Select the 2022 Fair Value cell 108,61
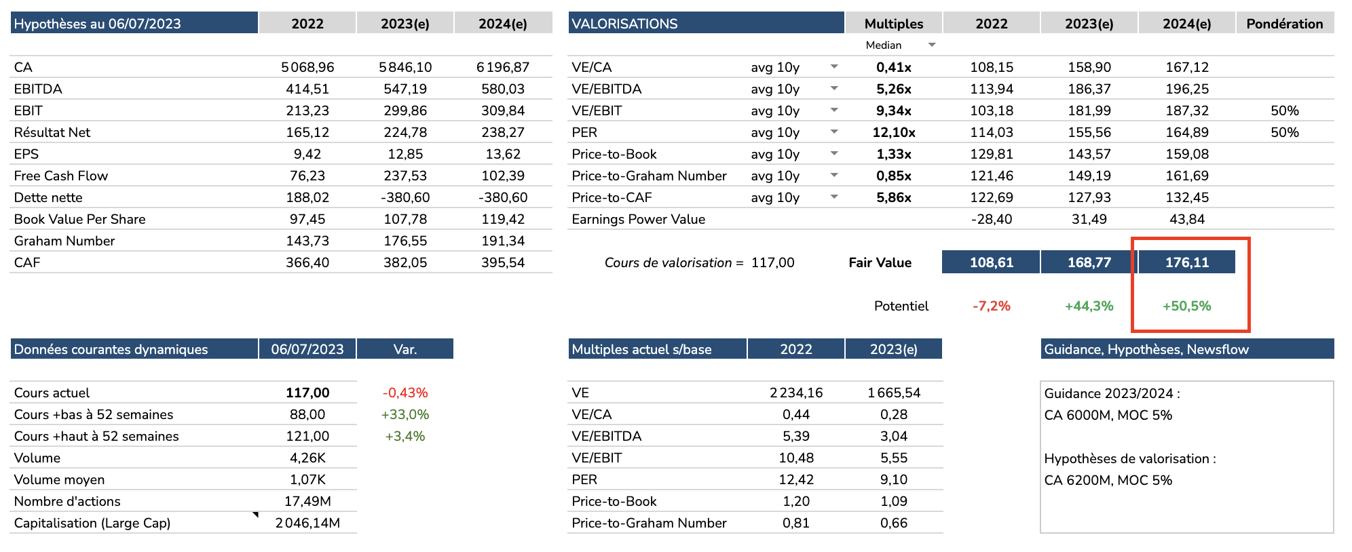Image resolution: width=1352 pixels, height=552 pixels. click(991, 262)
